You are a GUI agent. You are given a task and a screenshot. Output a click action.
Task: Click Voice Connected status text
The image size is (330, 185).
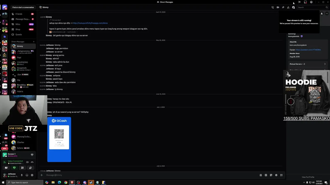pos(15,161)
